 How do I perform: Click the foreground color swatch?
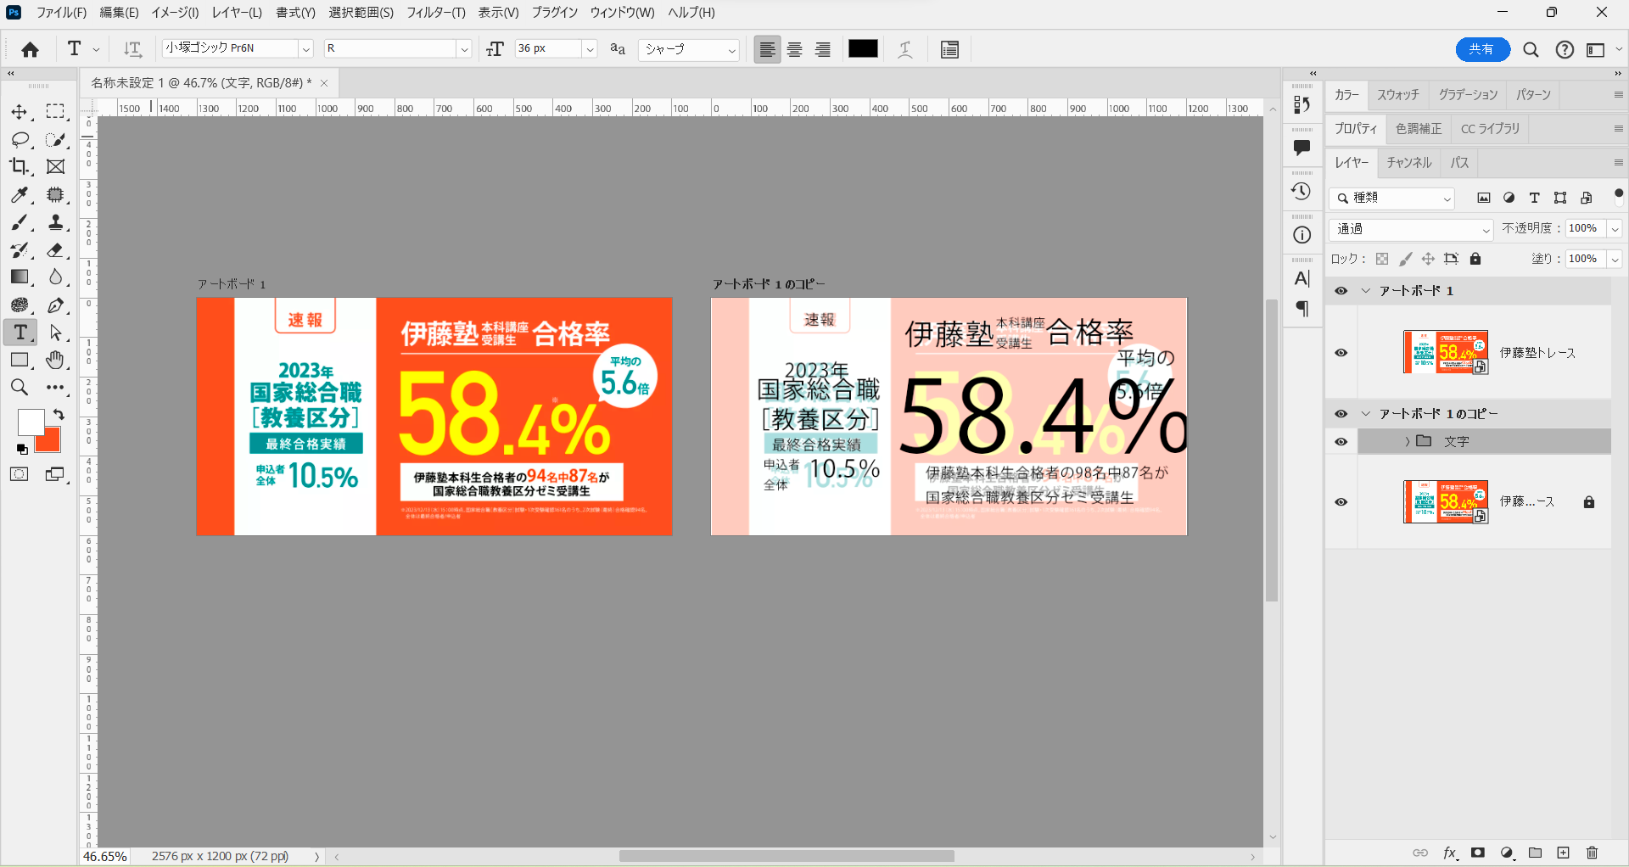(x=30, y=422)
